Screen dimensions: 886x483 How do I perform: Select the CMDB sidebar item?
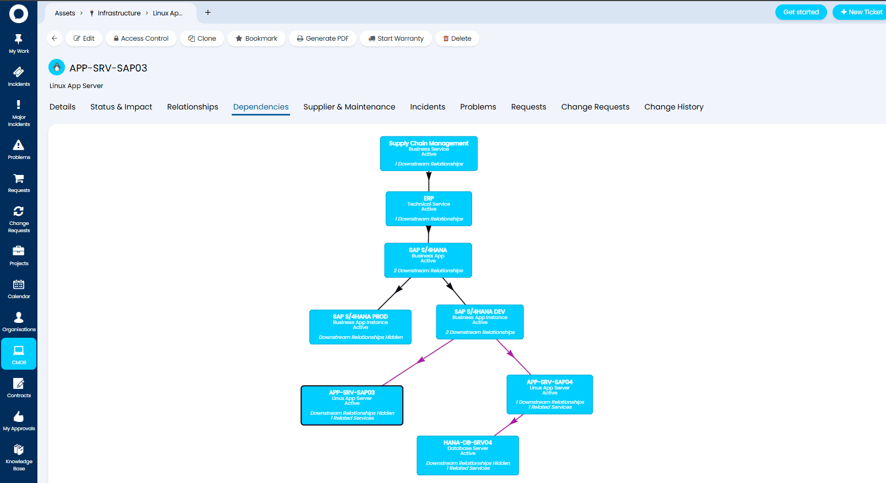19,354
